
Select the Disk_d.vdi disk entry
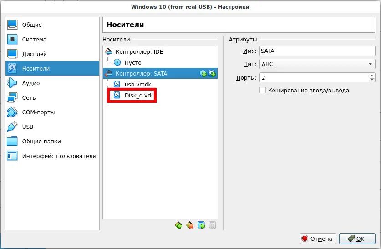tap(160, 96)
